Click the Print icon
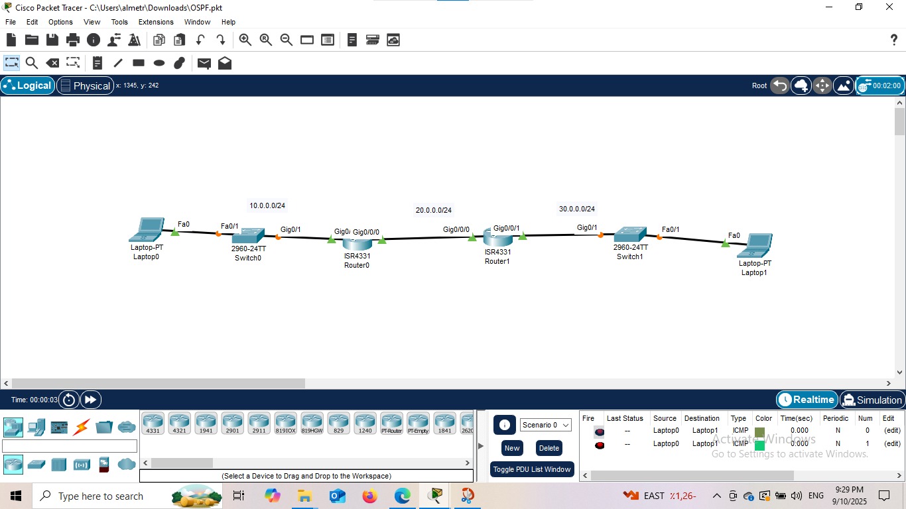This screenshot has width=906, height=509. (73, 40)
